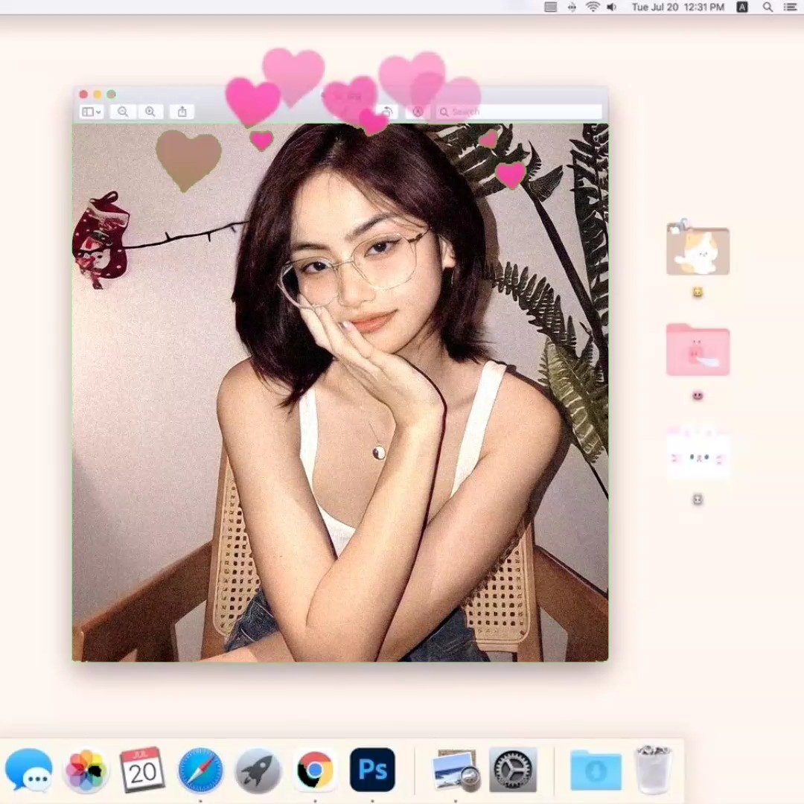
Task: Open Safari from the Dock
Action: pyautogui.click(x=200, y=770)
